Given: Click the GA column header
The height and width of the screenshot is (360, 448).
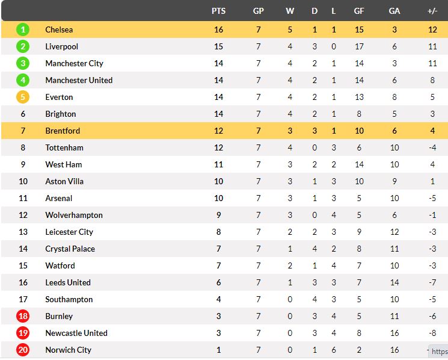Looking at the screenshot, I should (x=394, y=11).
